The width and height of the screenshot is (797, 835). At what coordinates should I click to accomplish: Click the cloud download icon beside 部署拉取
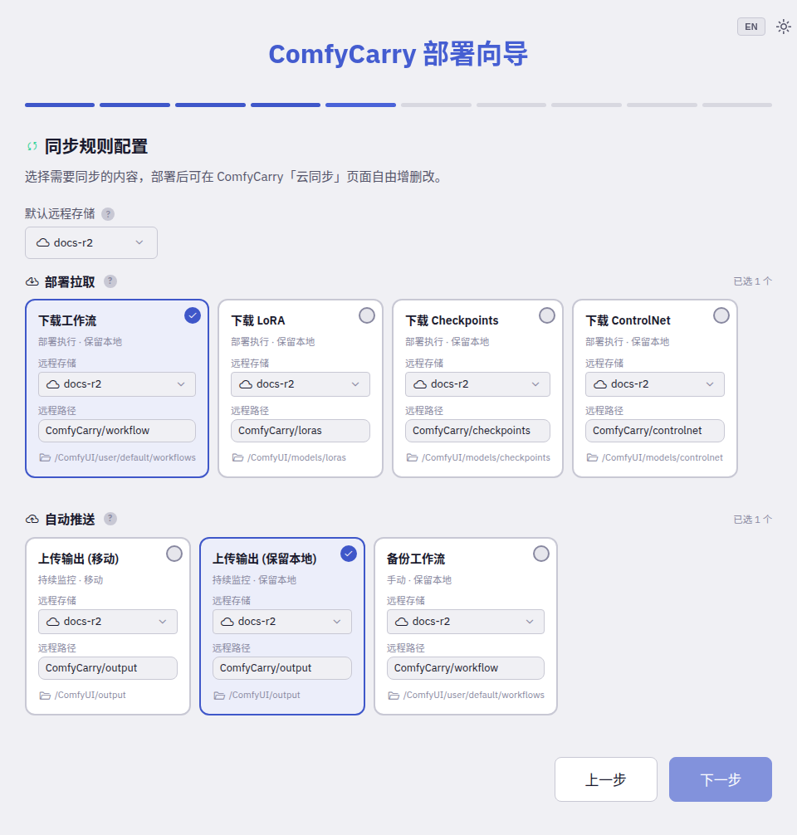[32, 281]
